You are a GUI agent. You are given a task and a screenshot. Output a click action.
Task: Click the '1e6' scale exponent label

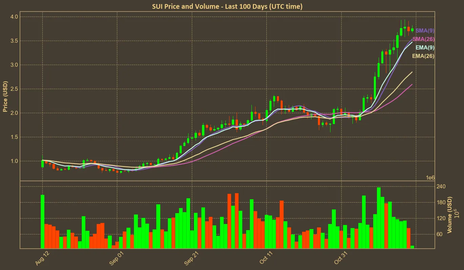tap(430, 178)
